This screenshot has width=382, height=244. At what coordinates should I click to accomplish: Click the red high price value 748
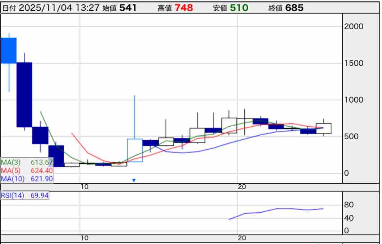pyautogui.click(x=184, y=8)
